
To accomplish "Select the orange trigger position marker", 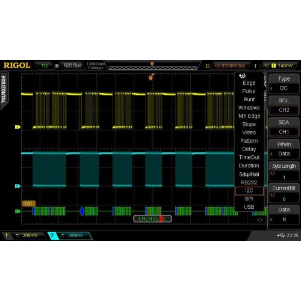I will point(151,78).
